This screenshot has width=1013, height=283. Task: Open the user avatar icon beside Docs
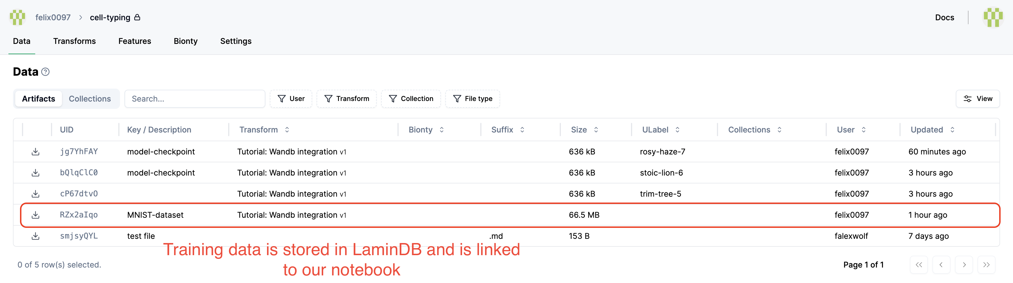click(x=993, y=17)
